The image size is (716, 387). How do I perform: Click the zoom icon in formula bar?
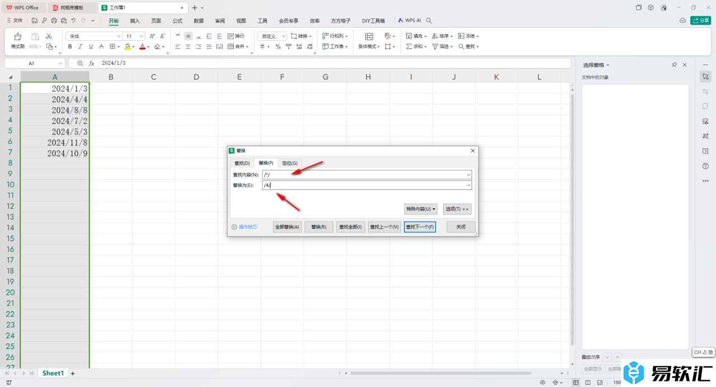(81, 63)
